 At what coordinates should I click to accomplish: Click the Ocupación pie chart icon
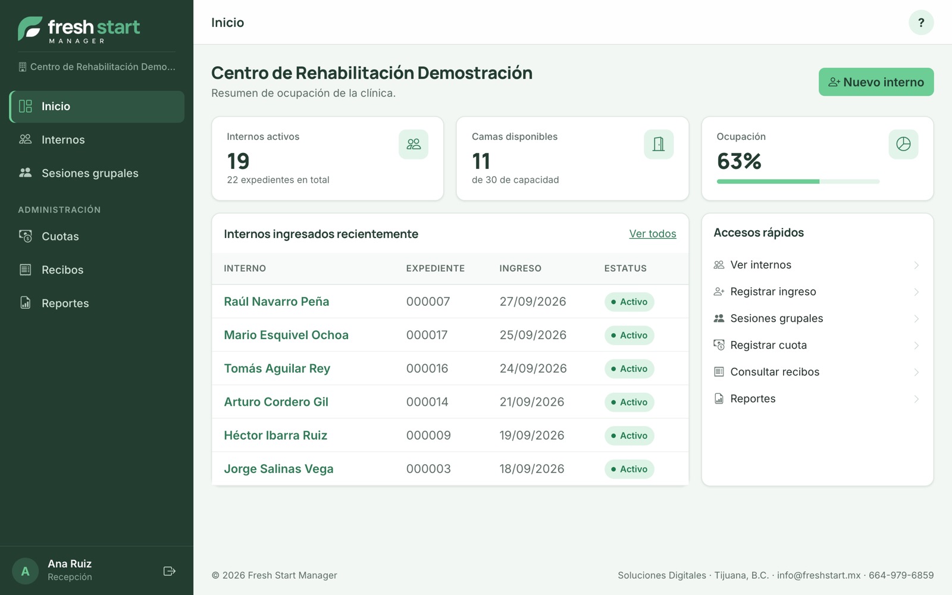tap(903, 144)
